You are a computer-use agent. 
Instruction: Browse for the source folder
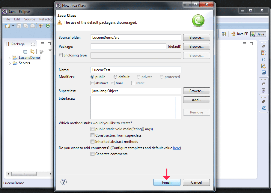197,38
